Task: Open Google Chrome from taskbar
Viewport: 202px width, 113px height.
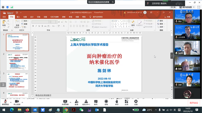Action: coord(66,110)
